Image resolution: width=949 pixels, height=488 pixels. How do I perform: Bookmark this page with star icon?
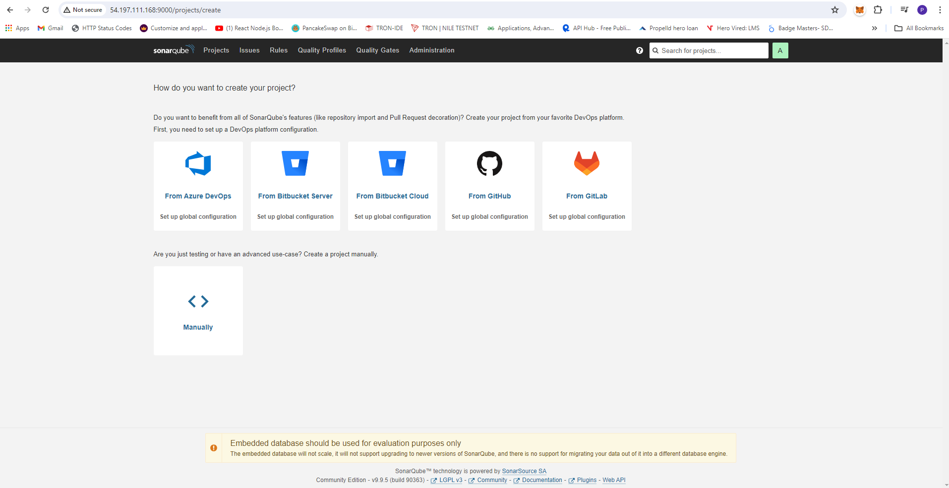(835, 10)
